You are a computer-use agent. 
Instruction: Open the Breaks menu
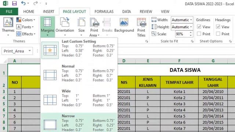tap(107, 27)
